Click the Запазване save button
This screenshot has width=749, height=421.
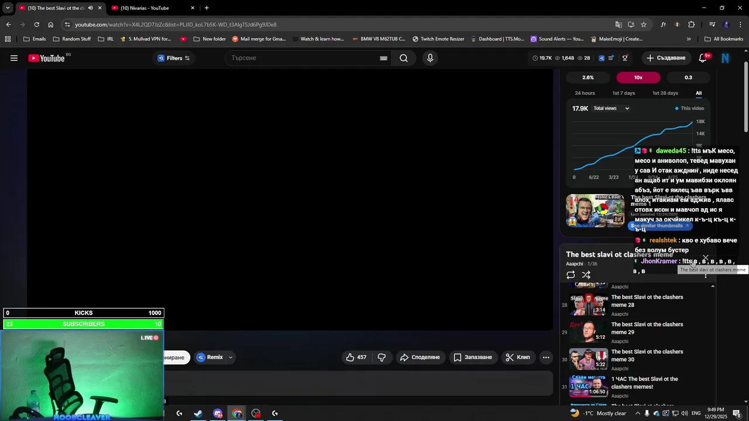coord(473,357)
